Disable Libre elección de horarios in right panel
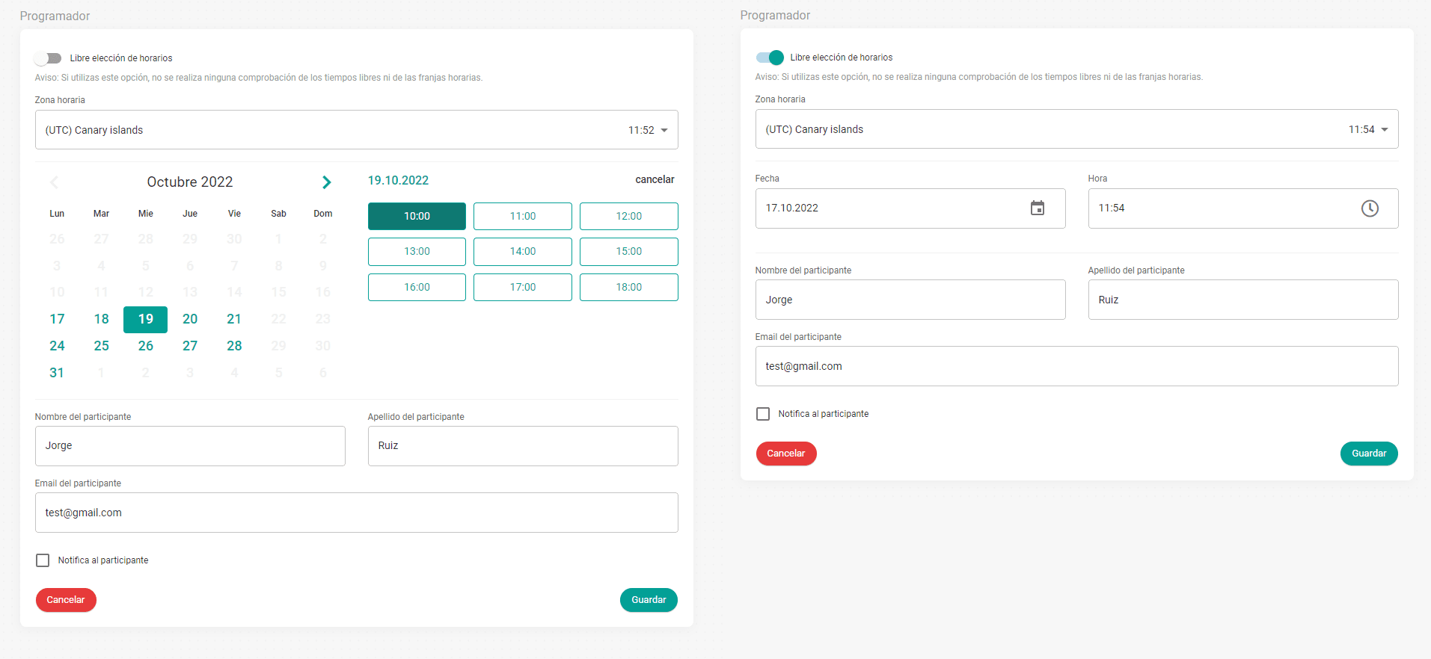The width and height of the screenshot is (1431, 659). (770, 58)
